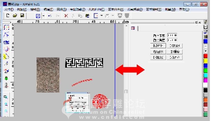Pick the red color swatch in palette
The height and width of the screenshot is (121, 211).
pyautogui.click(x=206, y=56)
